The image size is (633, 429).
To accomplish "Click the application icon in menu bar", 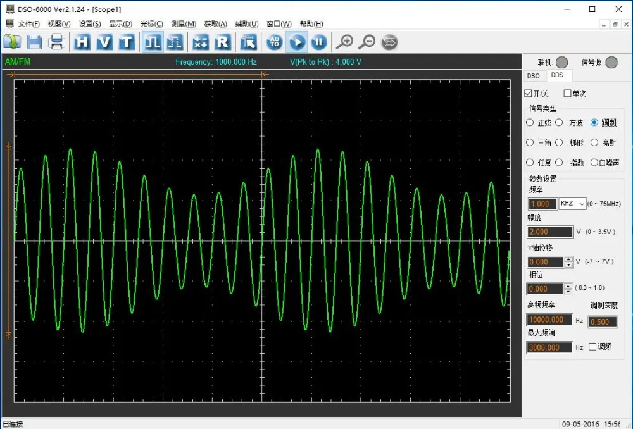I will point(9,23).
